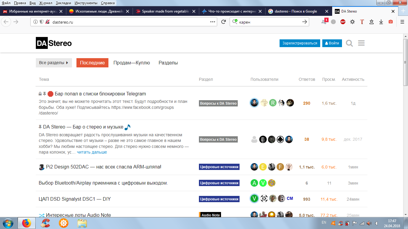Click the DA Stereo site logo
Screen dimensions: 408x229
click(54, 43)
